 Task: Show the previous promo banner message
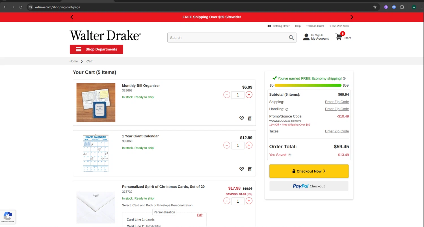coord(72,17)
